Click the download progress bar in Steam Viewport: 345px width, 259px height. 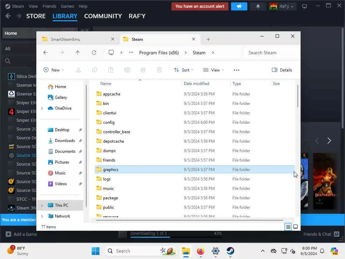click(x=176, y=237)
